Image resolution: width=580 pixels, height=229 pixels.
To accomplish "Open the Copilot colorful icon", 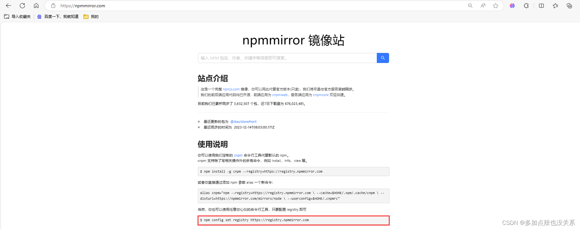I will coord(512,6).
